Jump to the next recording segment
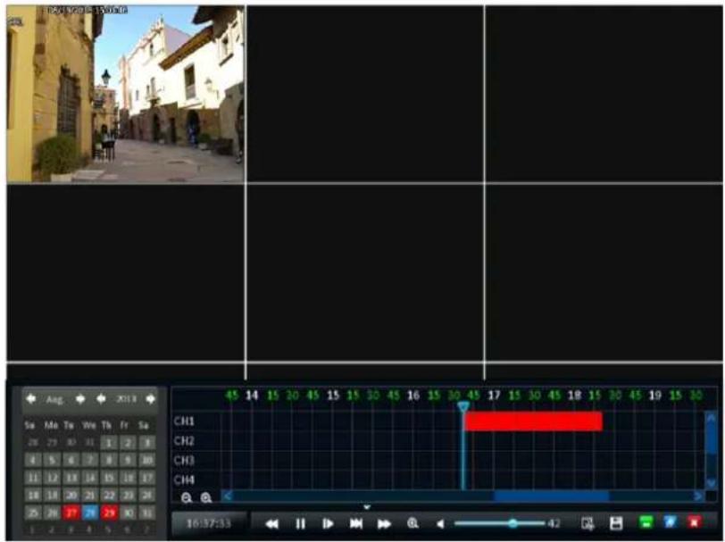725x542 pixels. [355, 523]
